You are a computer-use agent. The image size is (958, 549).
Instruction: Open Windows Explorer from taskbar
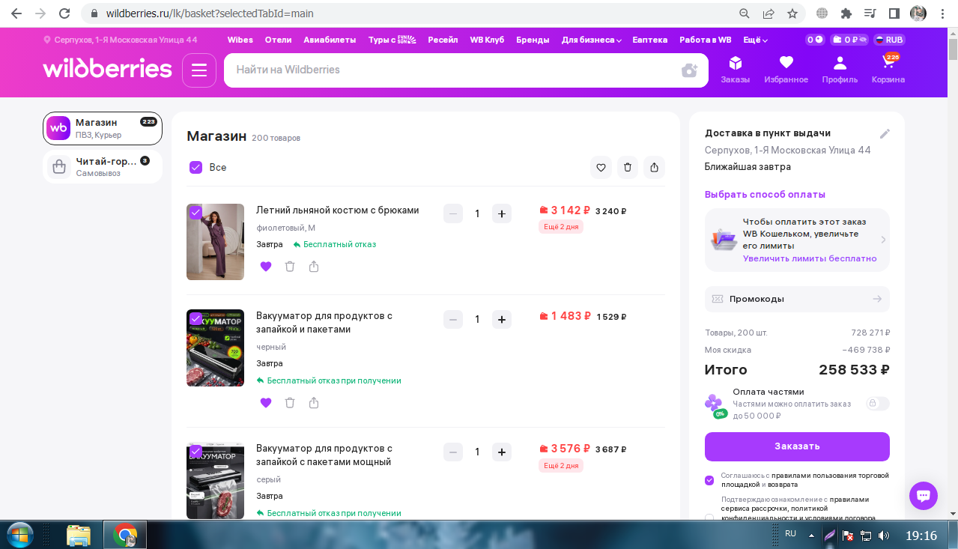tap(79, 535)
